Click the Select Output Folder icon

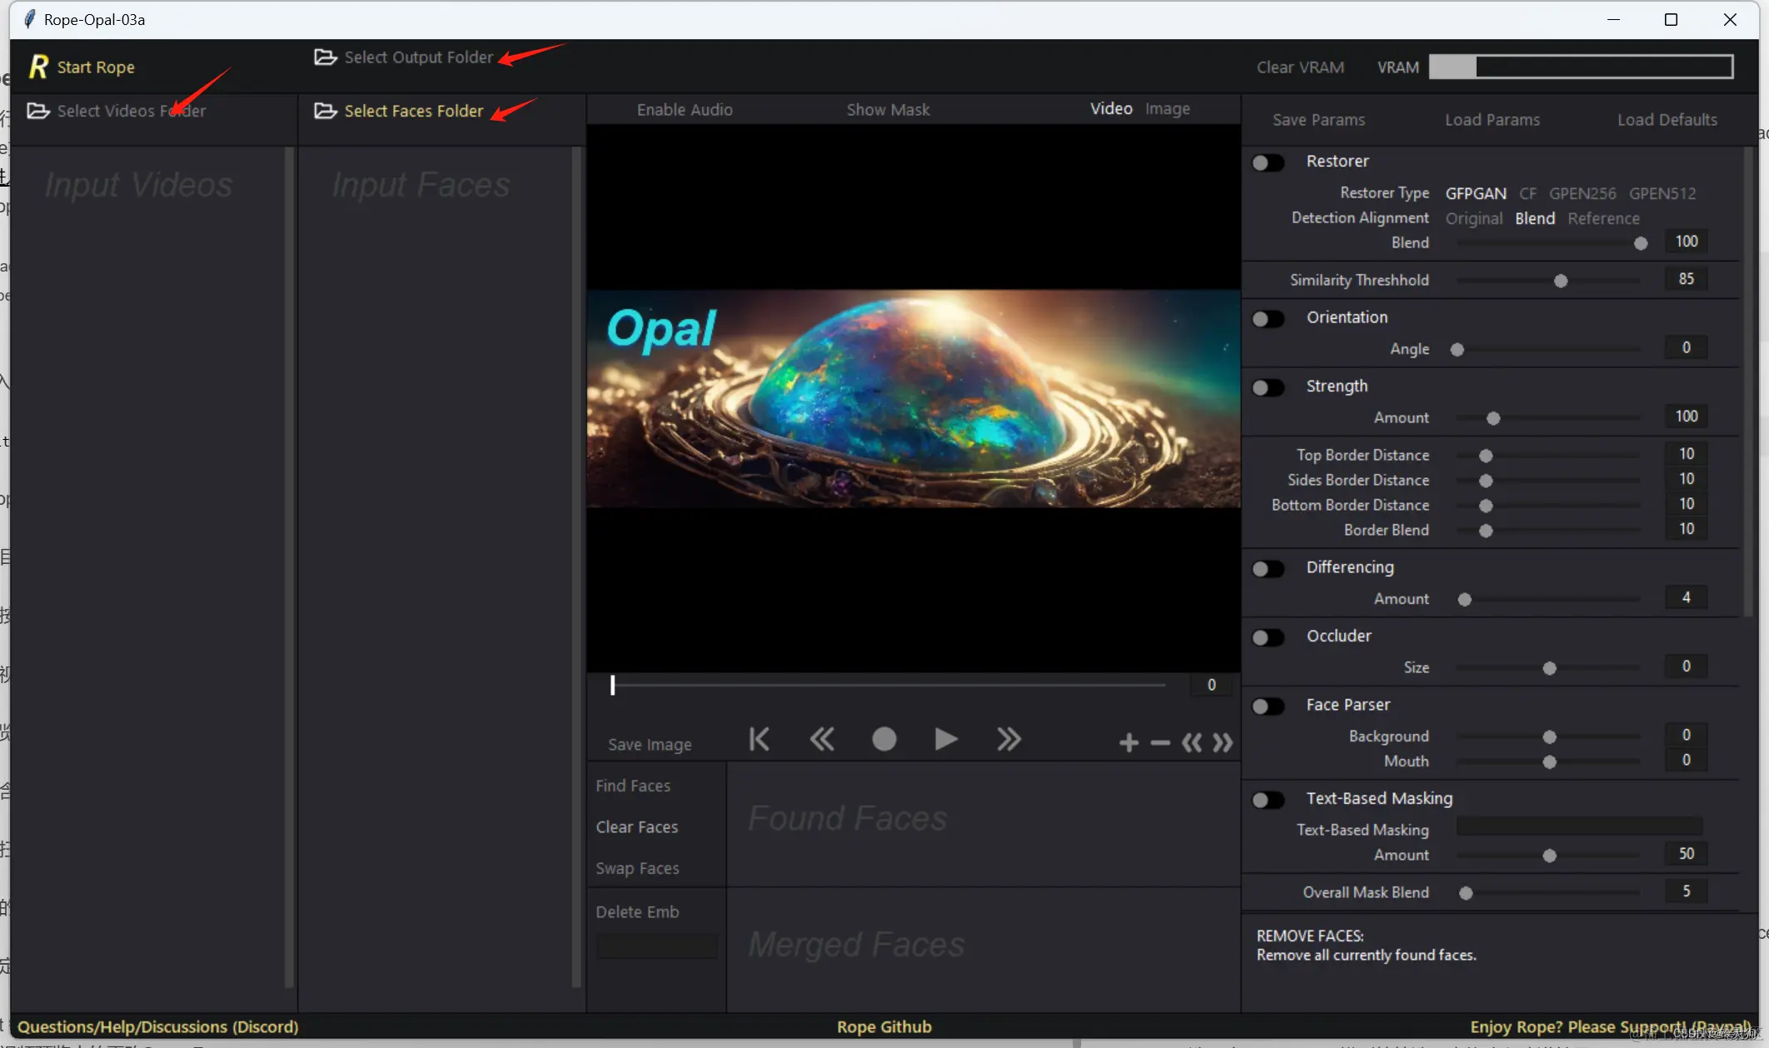pyautogui.click(x=325, y=57)
